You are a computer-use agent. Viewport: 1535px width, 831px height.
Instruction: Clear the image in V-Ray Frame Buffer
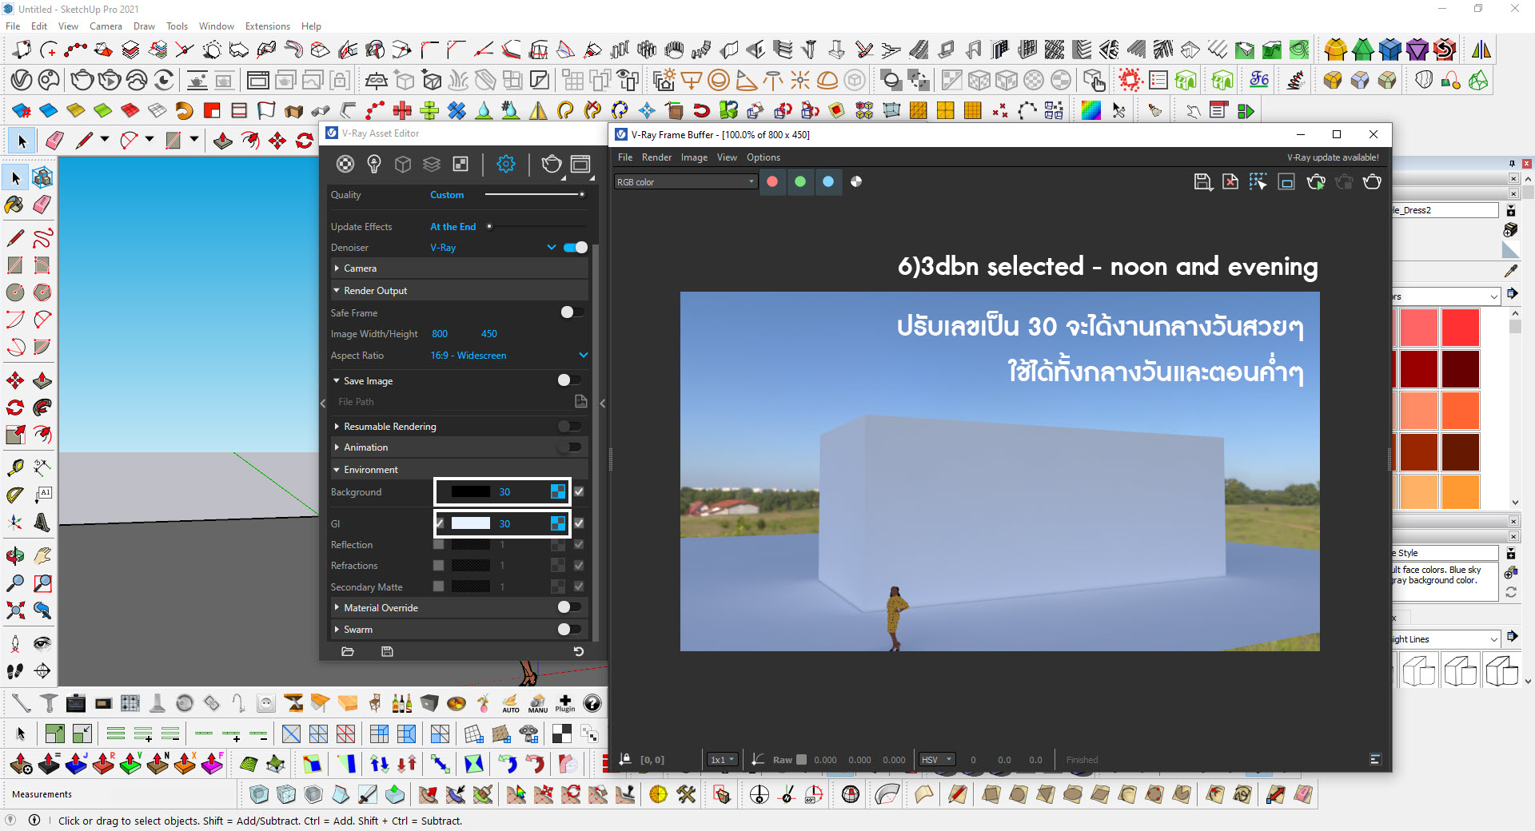pos(1230,182)
